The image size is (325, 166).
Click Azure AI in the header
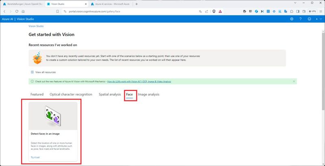point(7,19)
